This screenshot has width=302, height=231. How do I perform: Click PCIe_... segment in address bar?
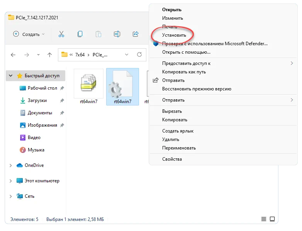click(100, 55)
